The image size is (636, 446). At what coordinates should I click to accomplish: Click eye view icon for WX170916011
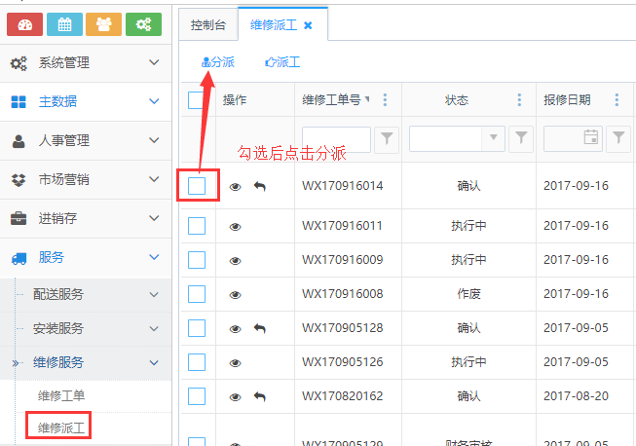pyautogui.click(x=235, y=226)
